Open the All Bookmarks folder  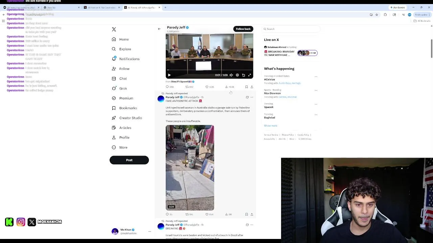(x=422, y=21)
